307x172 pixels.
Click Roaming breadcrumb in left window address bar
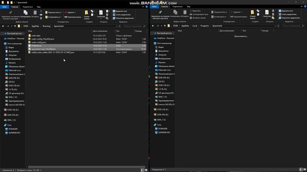(47, 26)
